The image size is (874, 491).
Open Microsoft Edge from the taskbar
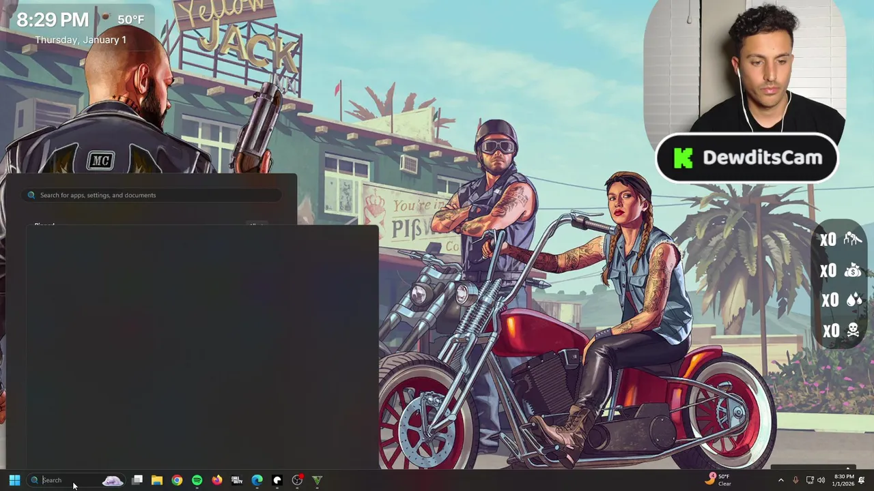coord(257,480)
